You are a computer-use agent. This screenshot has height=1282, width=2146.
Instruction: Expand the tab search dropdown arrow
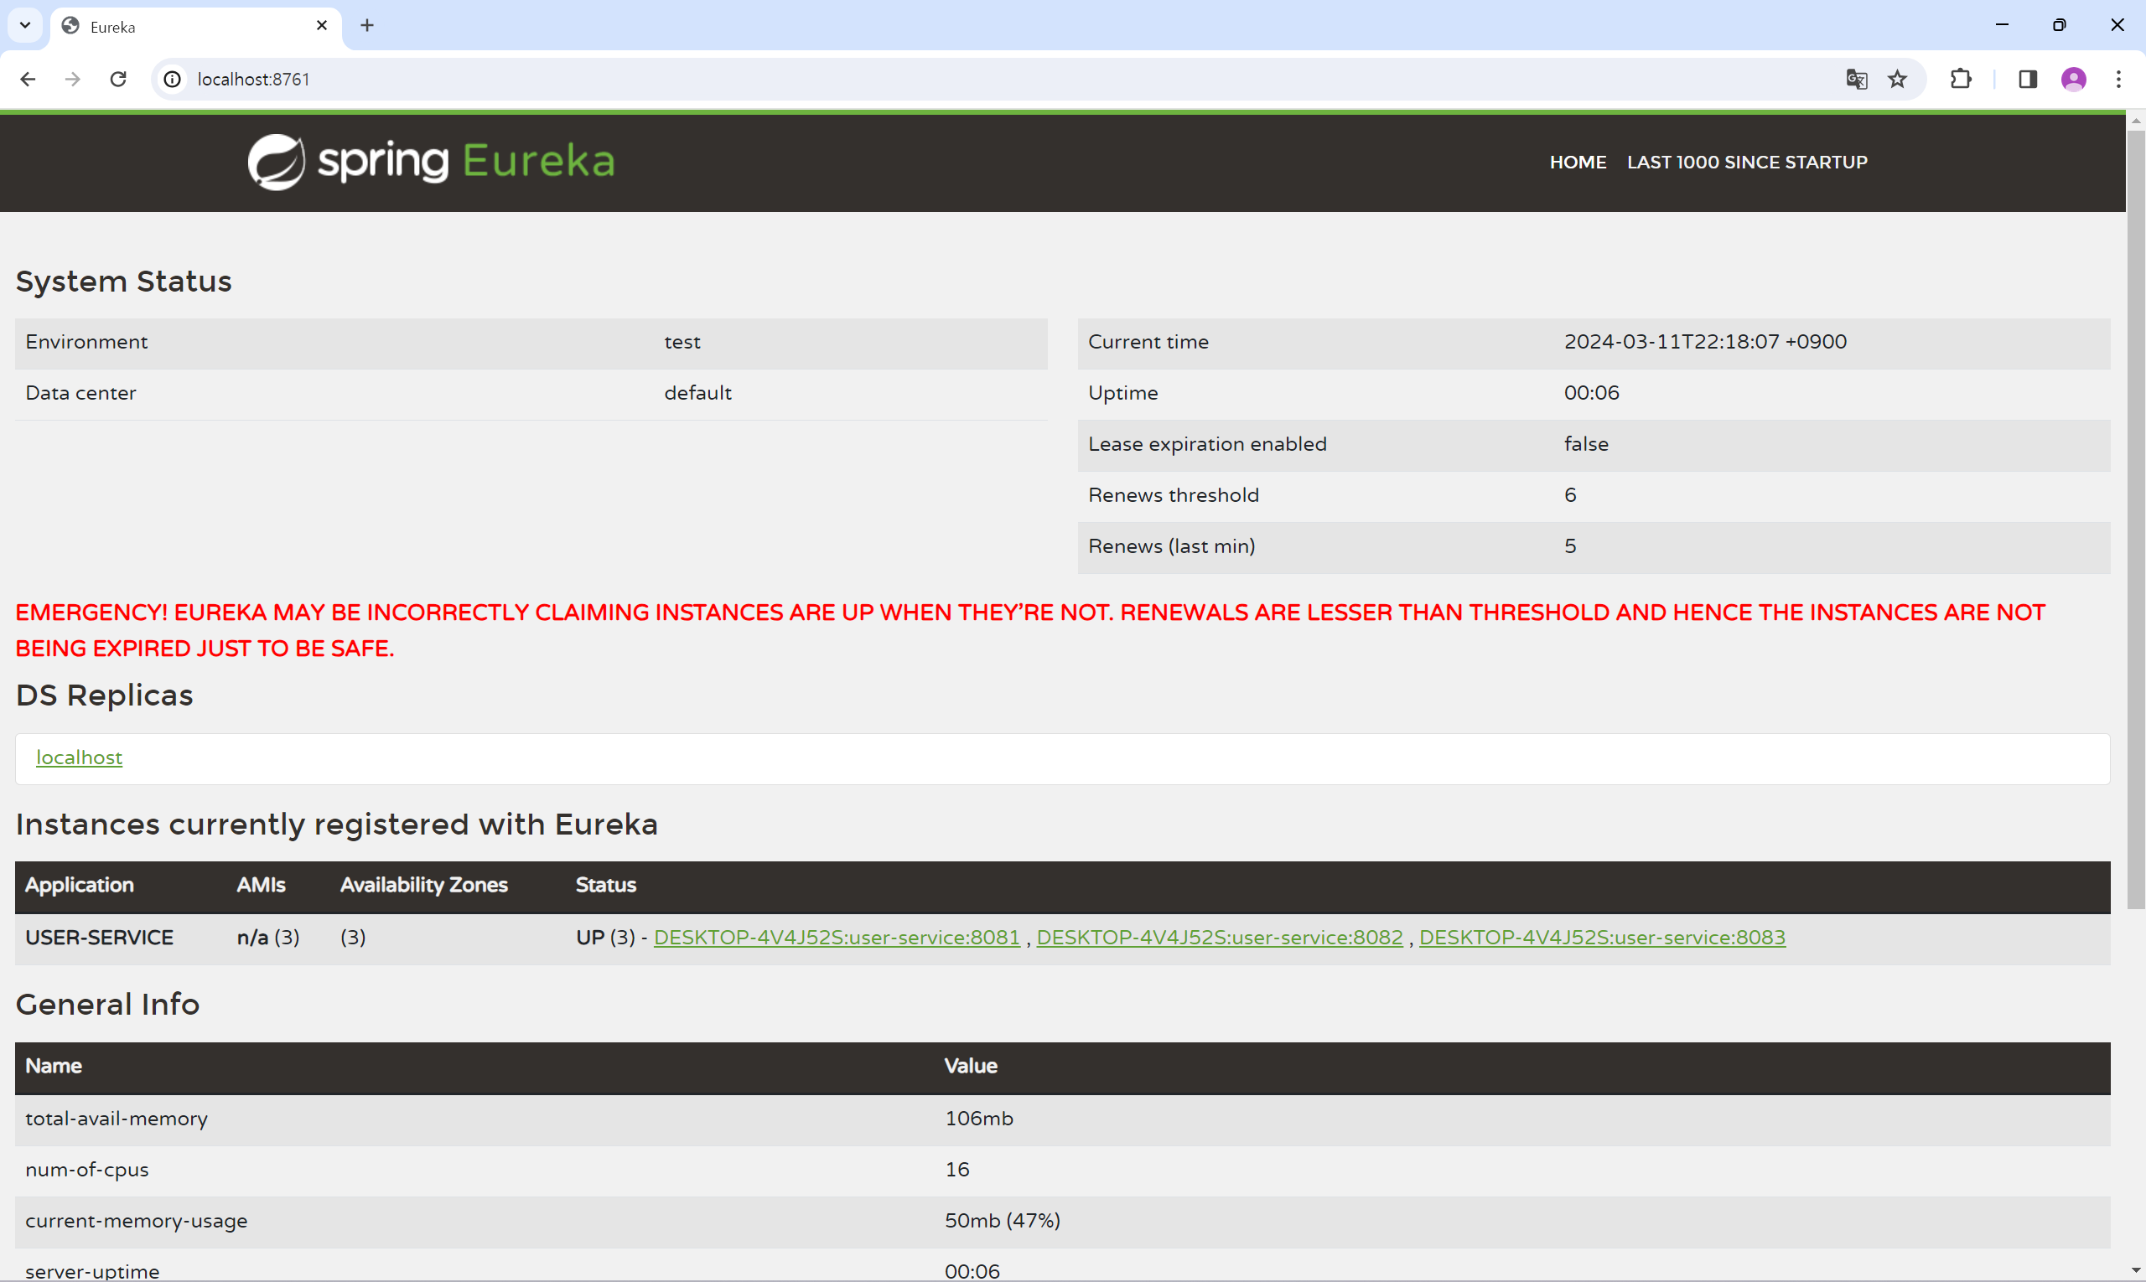tap(25, 25)
